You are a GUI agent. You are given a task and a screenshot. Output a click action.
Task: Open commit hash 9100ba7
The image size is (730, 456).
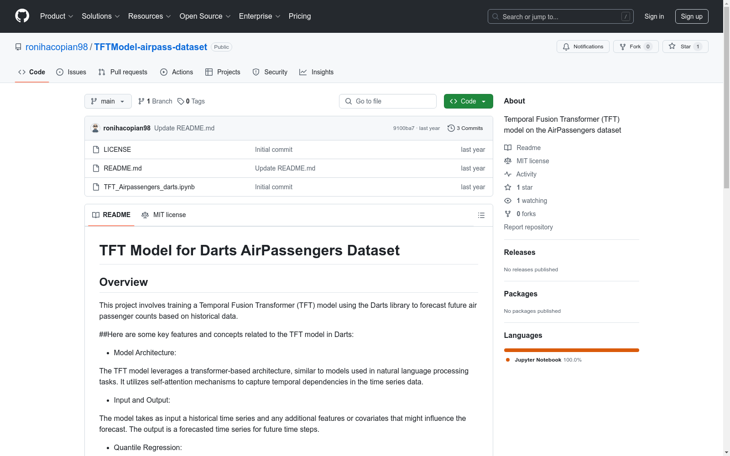click(404, 128)
